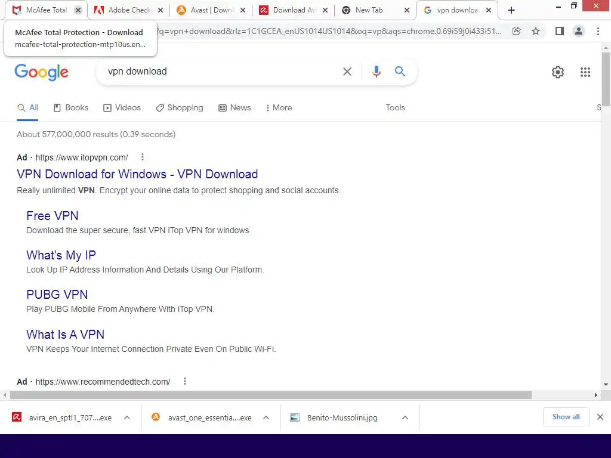Close the downloads bar
The width and height of the screenshot is (611, 458).
point(600,417)
